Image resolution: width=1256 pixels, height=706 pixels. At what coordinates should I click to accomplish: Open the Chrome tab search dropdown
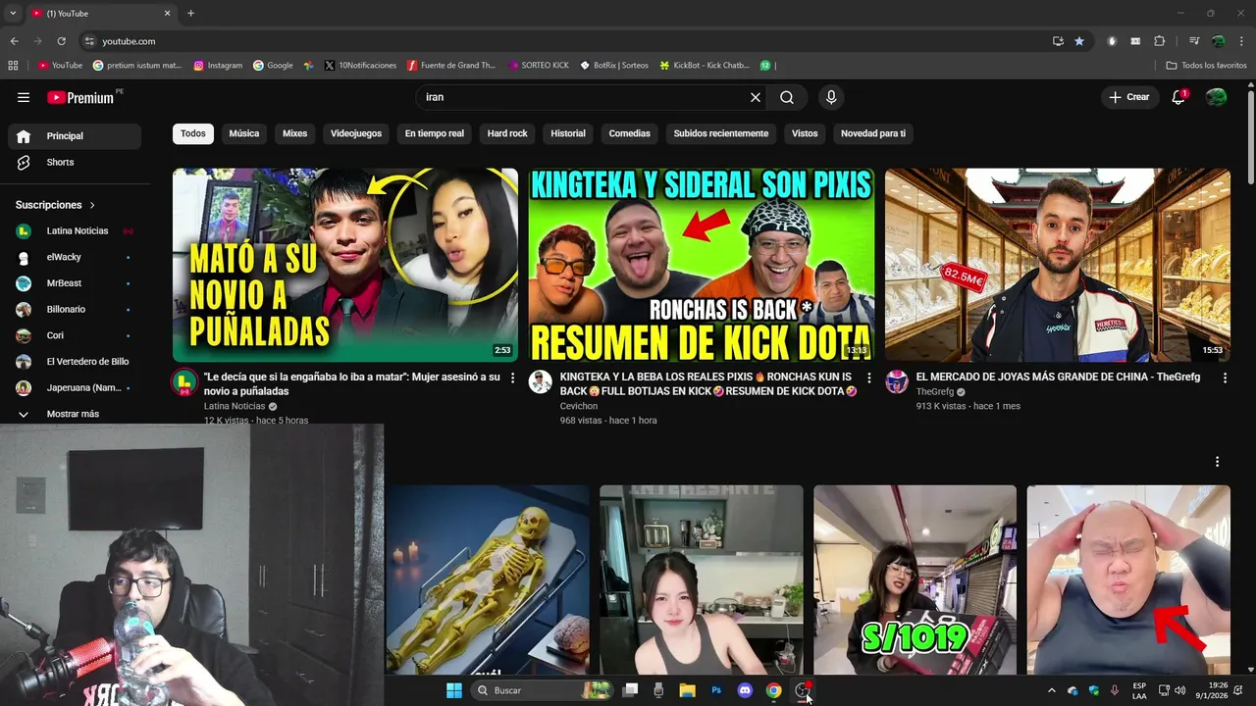coord(13,13)
